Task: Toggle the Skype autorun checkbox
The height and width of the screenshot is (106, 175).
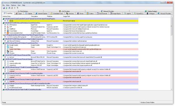Action: (5, 47)
